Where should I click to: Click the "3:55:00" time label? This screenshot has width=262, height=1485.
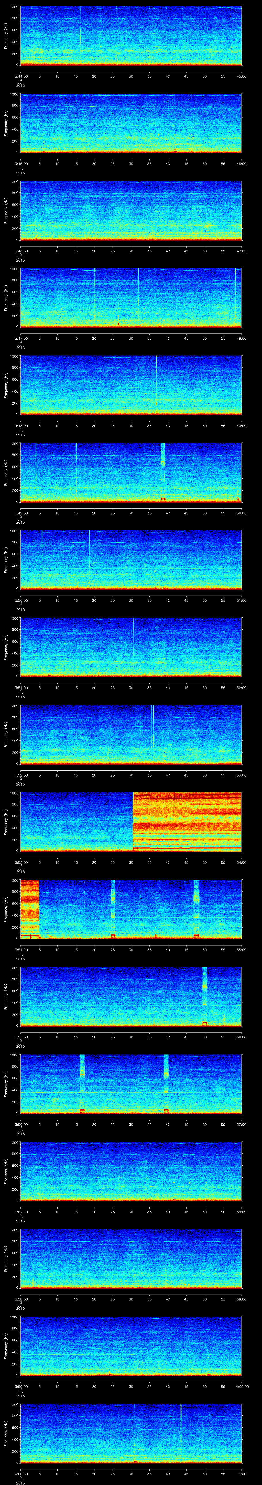point(21,1037)
